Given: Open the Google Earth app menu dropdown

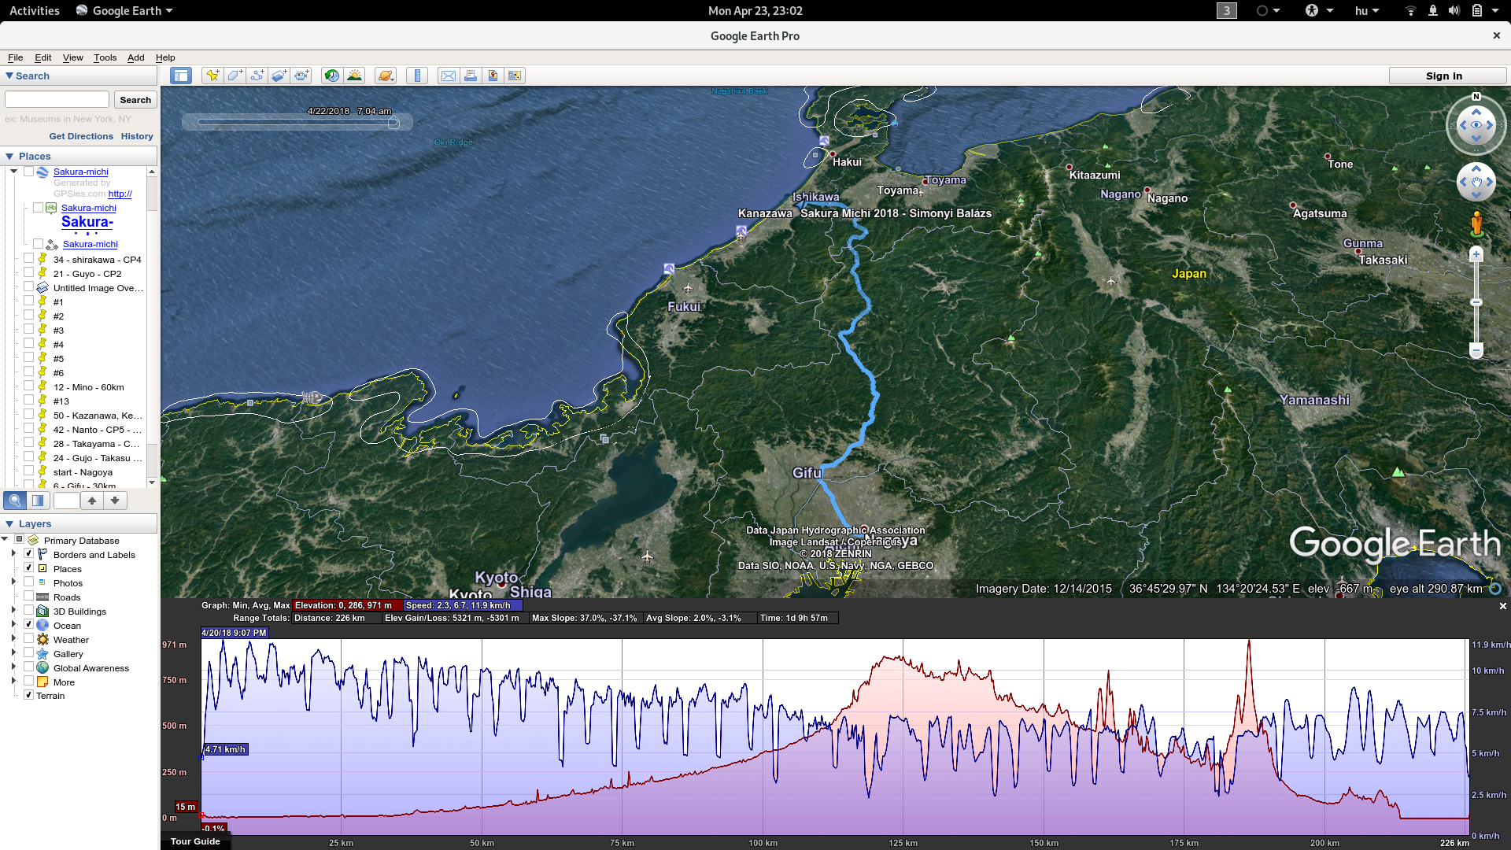Looking at the screenshot, I should click(x=124, y=10).
